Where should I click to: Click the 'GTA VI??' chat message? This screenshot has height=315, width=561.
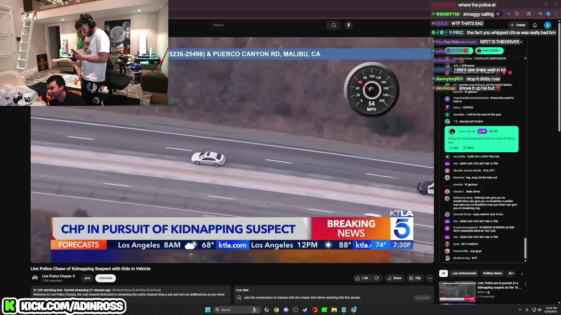coord(489,171)
